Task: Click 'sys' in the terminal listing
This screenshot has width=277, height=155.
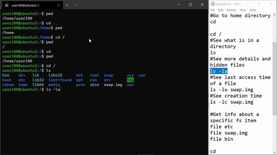Action: click(x=130, y=75)
